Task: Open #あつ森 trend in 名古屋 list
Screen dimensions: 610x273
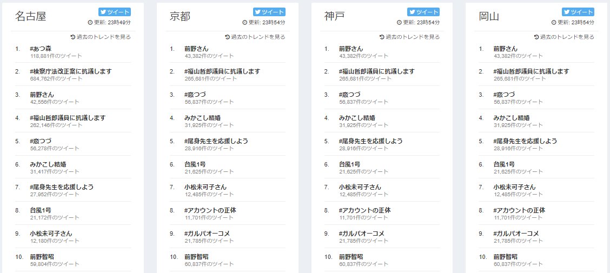Action: coord(41,49)
